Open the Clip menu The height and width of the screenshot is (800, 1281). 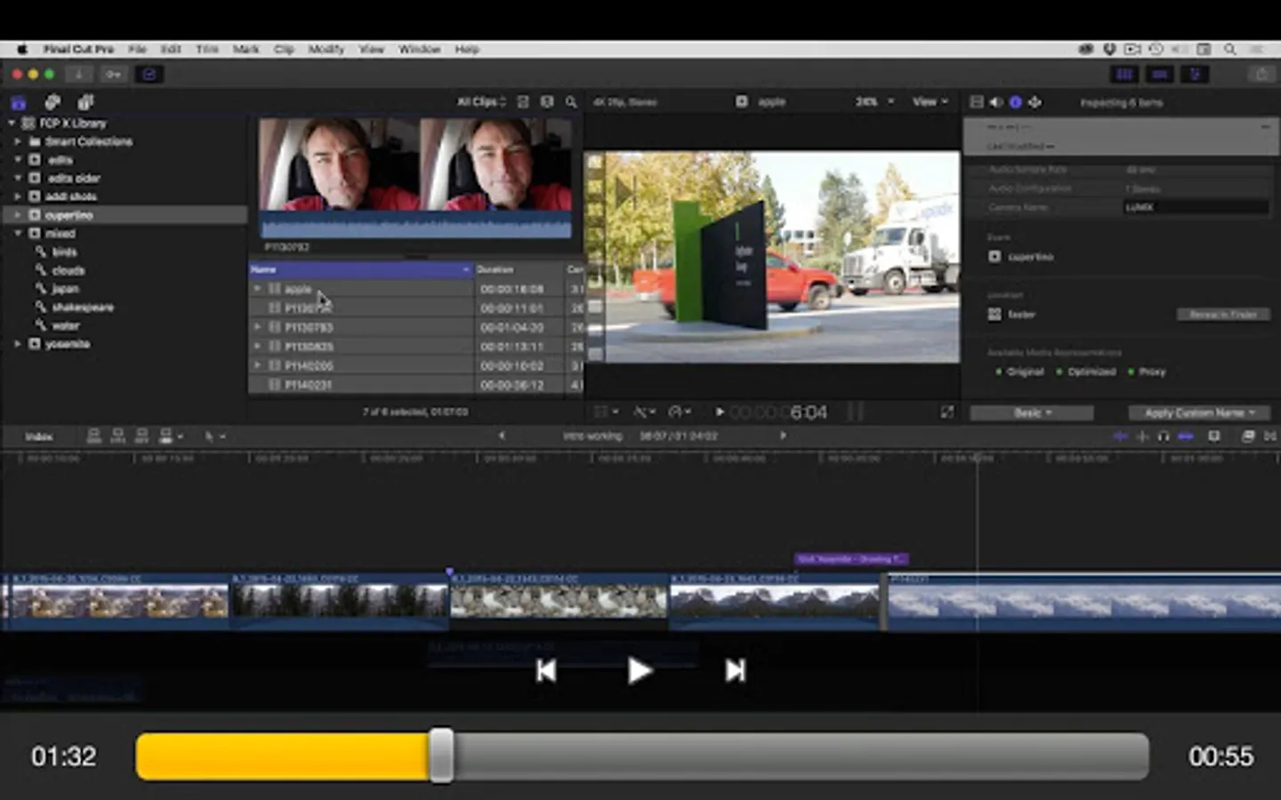[x=284, y=50]
